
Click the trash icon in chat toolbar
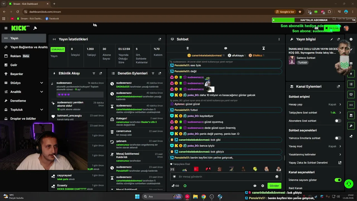click(187, 48)
